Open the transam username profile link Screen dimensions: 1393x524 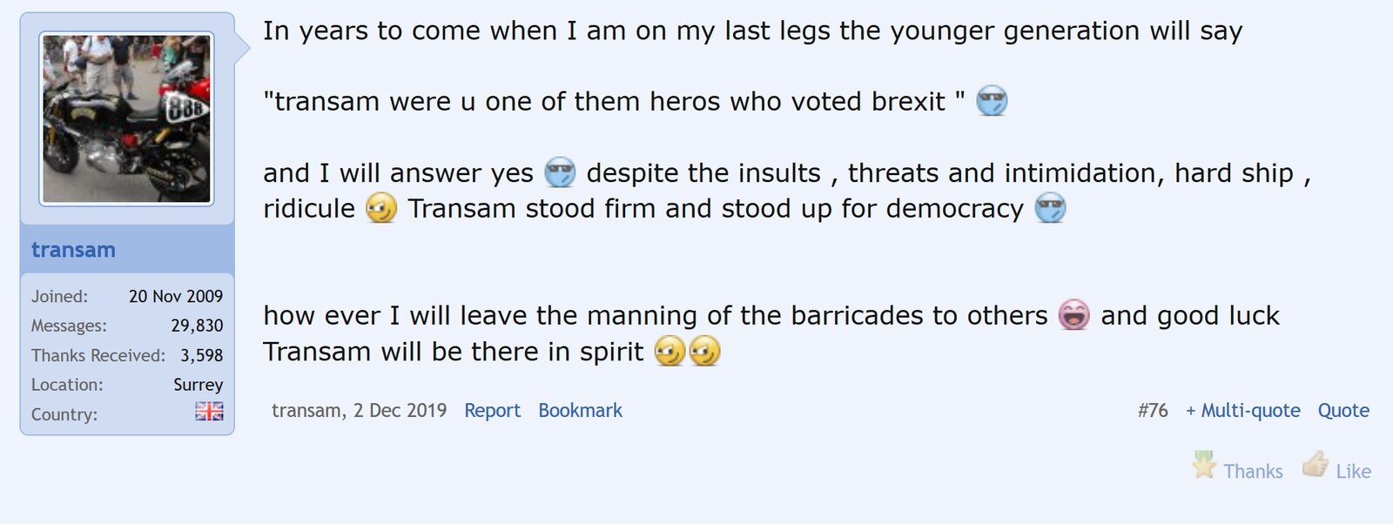pyautogui.click(x=73, y=250)
